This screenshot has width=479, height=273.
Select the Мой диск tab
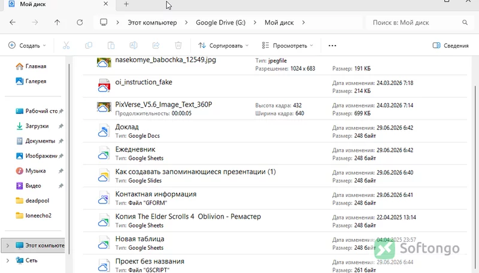click(58, 4)
